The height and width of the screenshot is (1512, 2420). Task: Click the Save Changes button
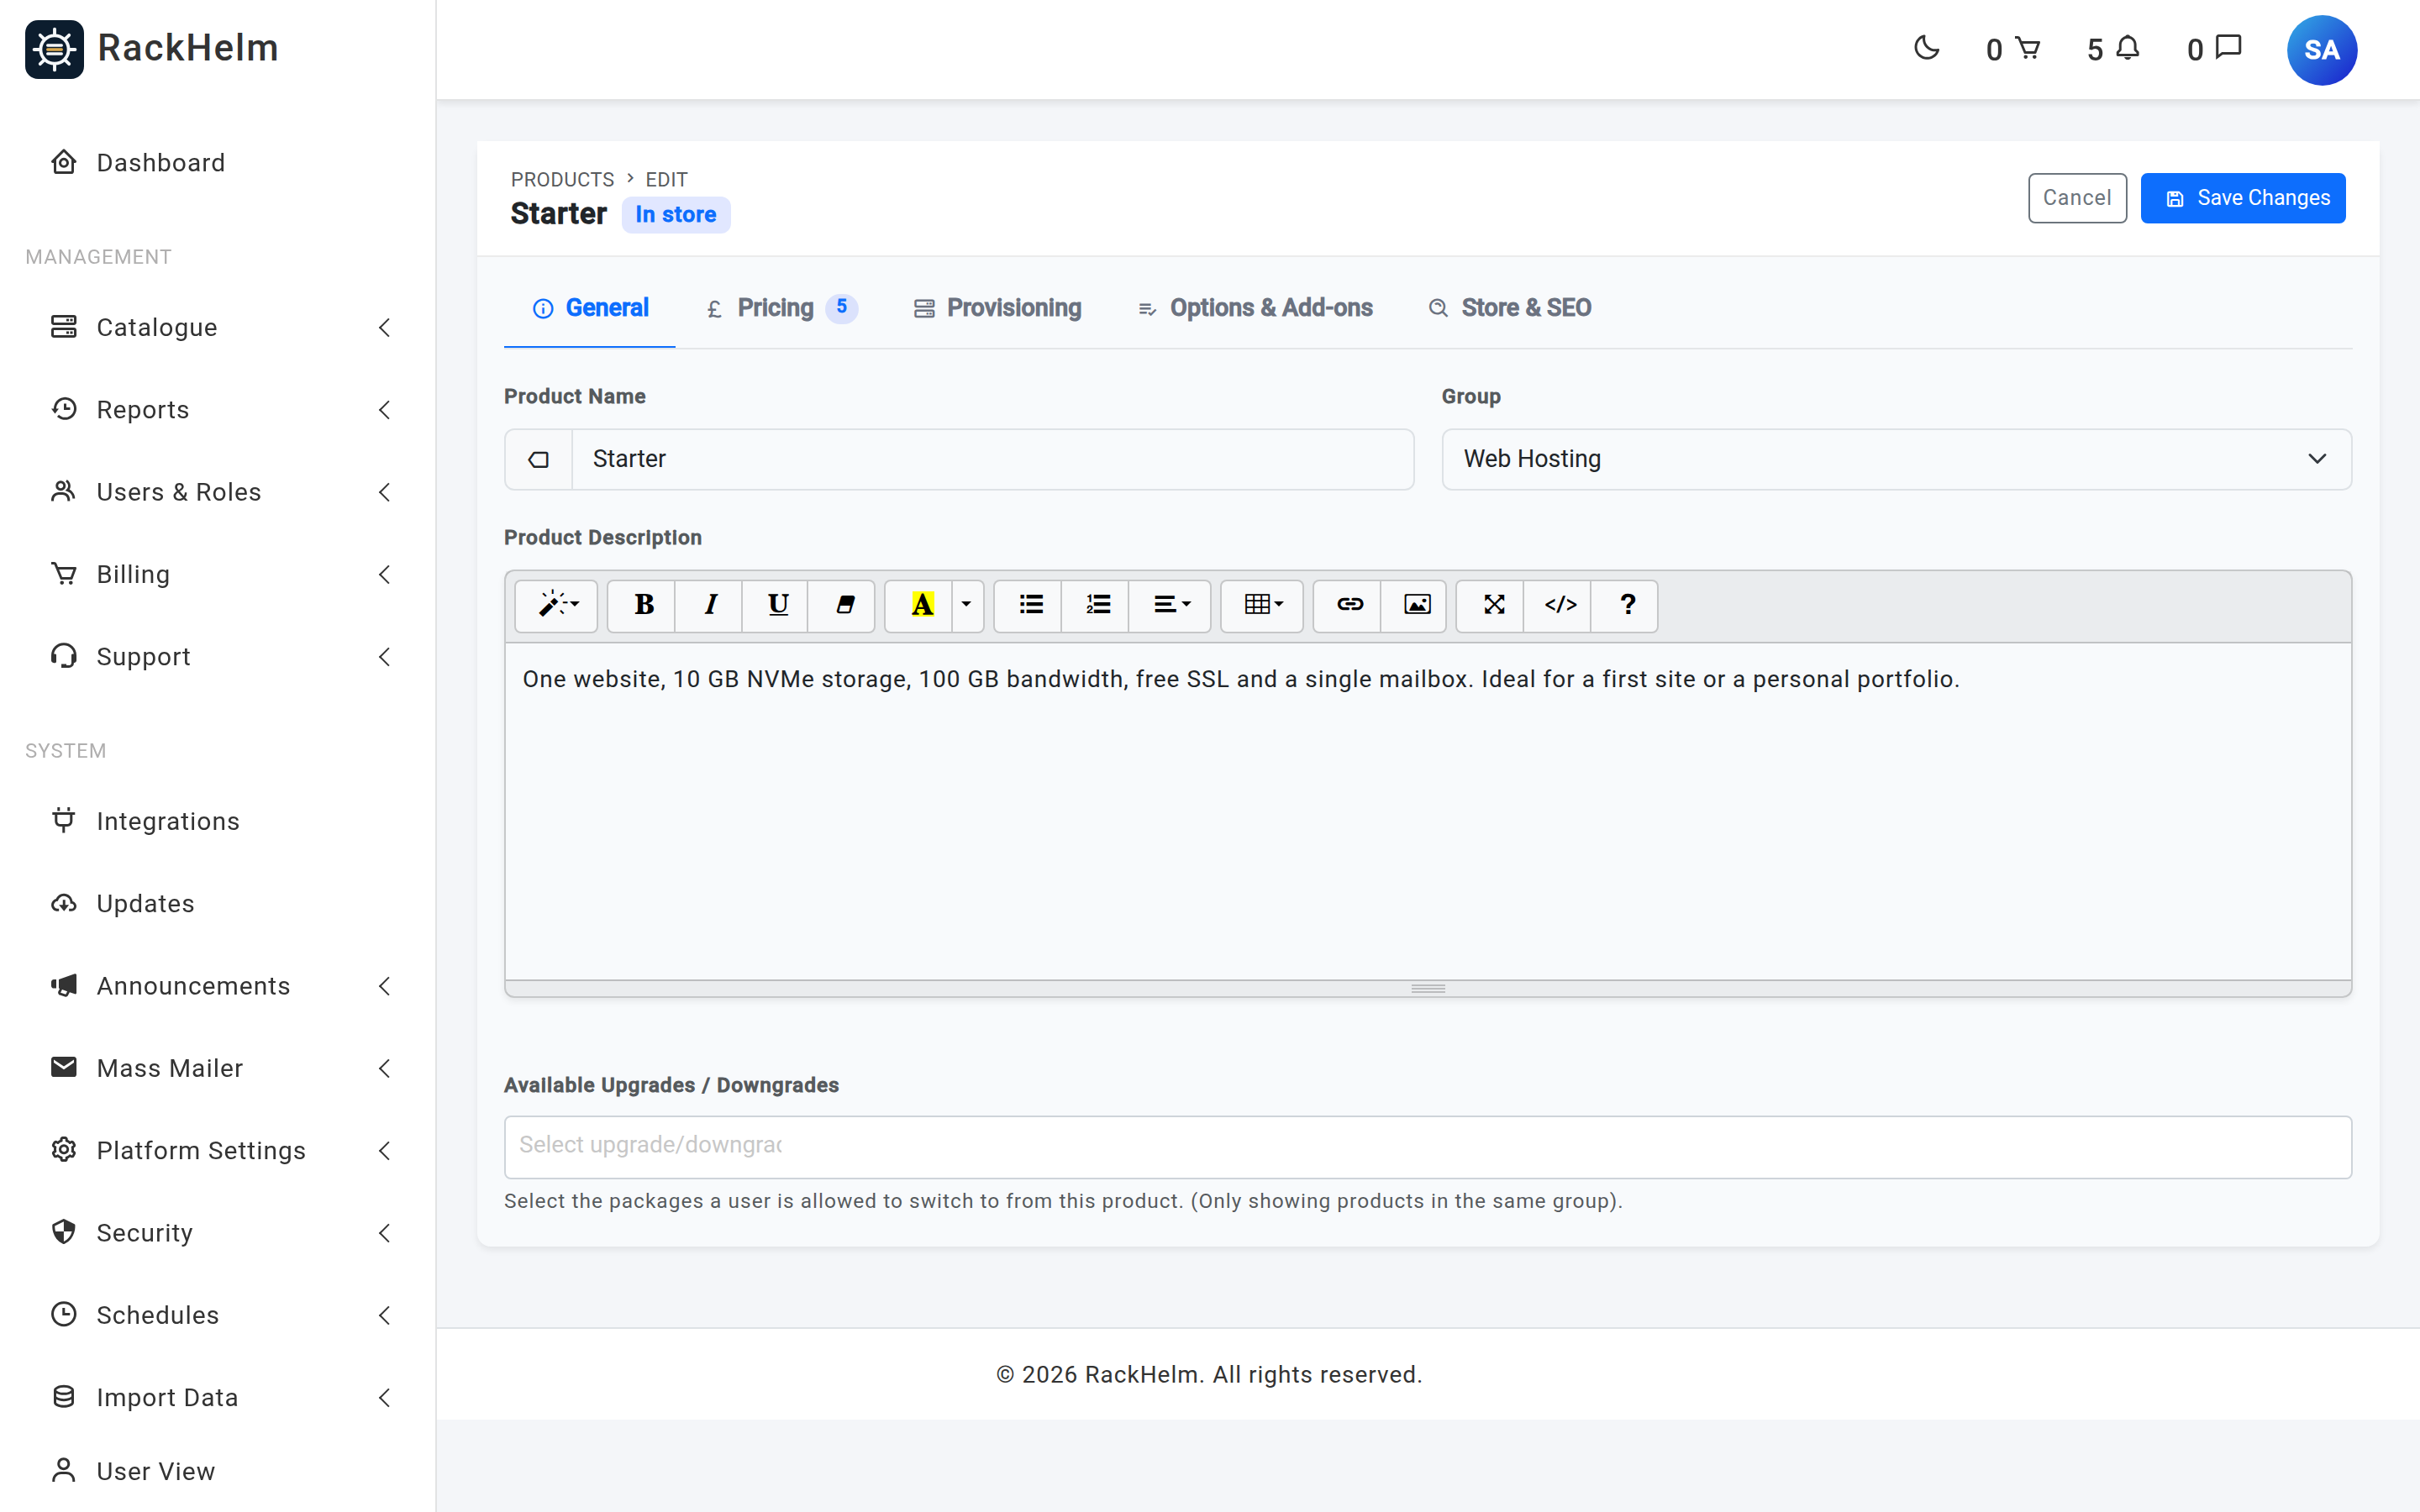point(2242,198)
